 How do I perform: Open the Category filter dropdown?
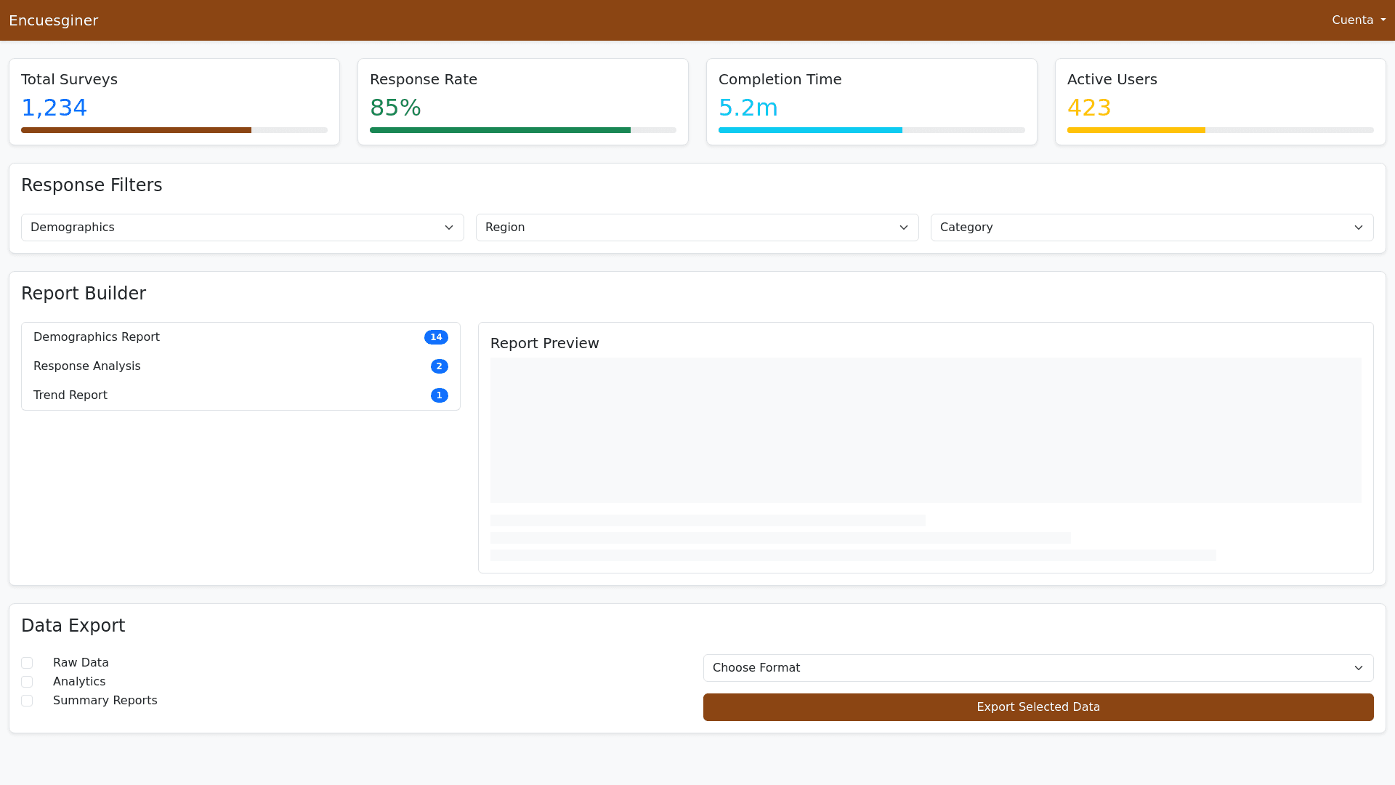tap(1152, 228)
